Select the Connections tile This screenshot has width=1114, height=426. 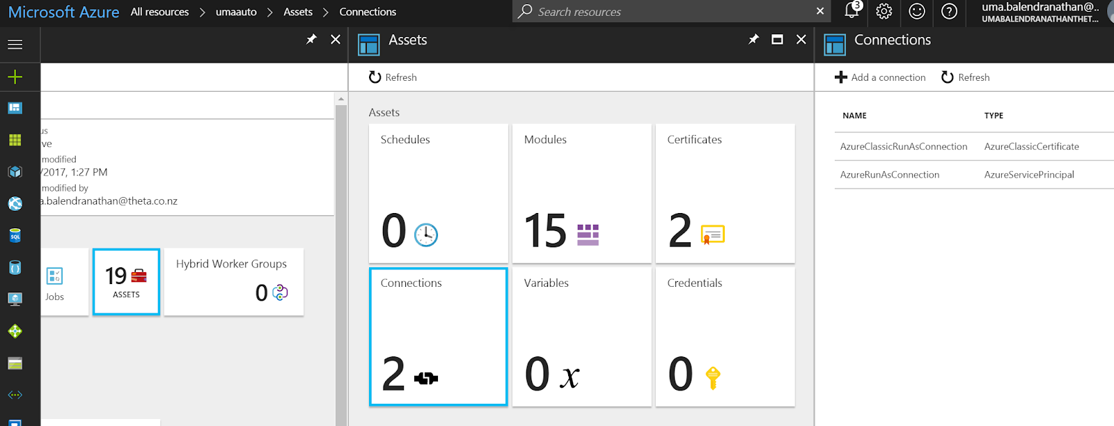tap(439, 337)
